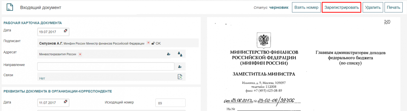Click into the Направление input field
Viewport: 407px width, 111px height.
[106, 66]
